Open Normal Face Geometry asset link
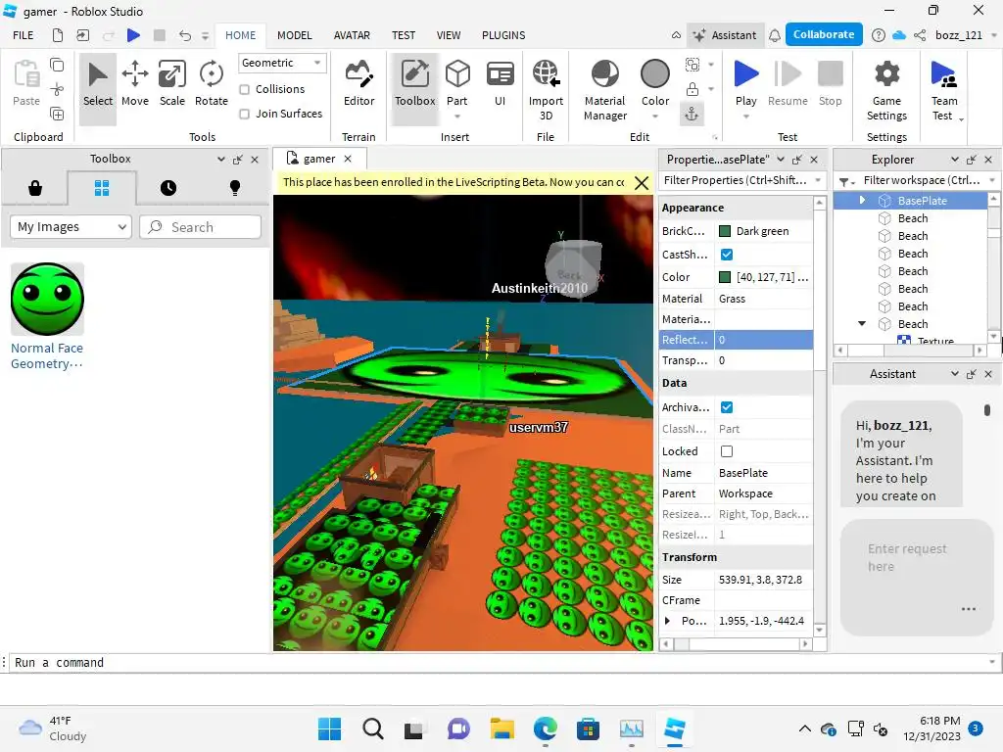Screen dimensions: 1003x752 47,355
